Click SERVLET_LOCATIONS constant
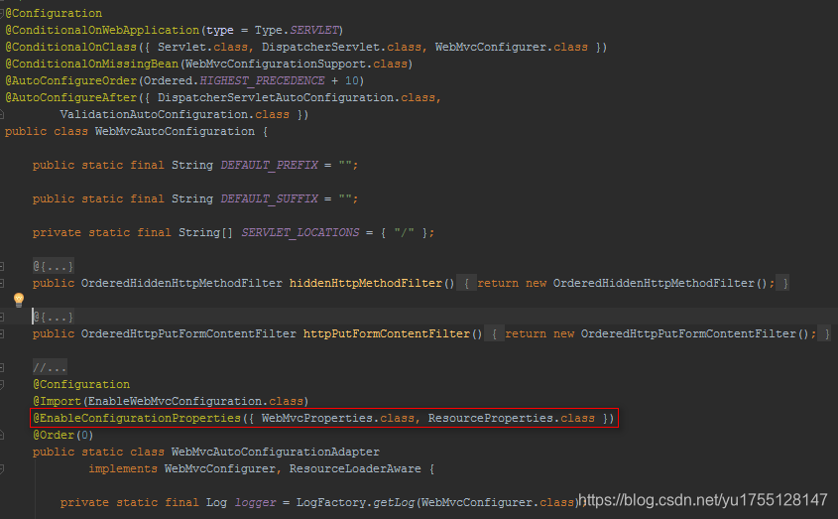The width and height of the screenshot is (838, 519). [300, 232]
